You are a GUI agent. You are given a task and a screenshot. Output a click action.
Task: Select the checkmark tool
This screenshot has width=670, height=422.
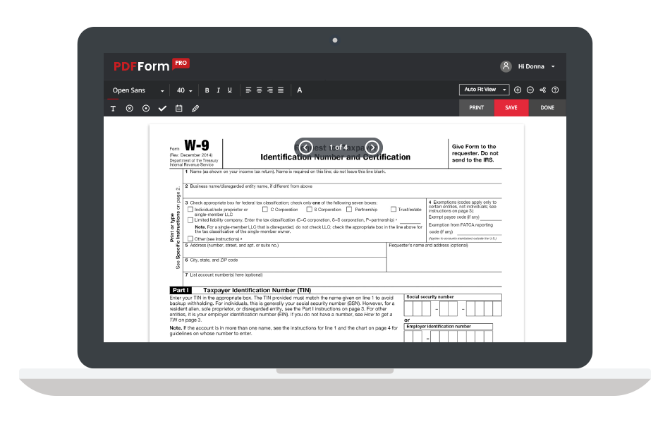tap(162, 109)
